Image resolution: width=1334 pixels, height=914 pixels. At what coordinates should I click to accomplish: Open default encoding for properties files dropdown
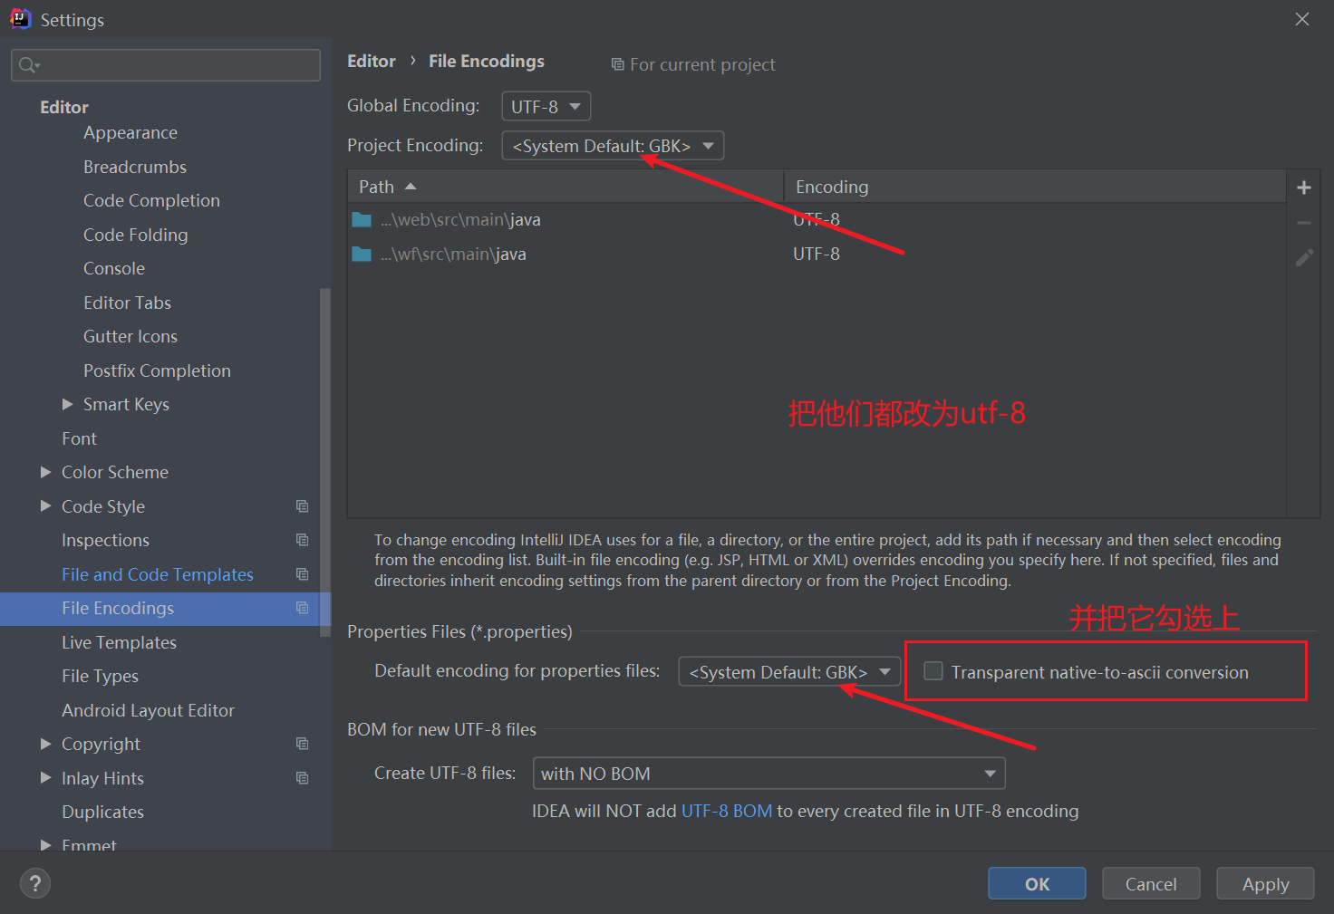[789, 672]
